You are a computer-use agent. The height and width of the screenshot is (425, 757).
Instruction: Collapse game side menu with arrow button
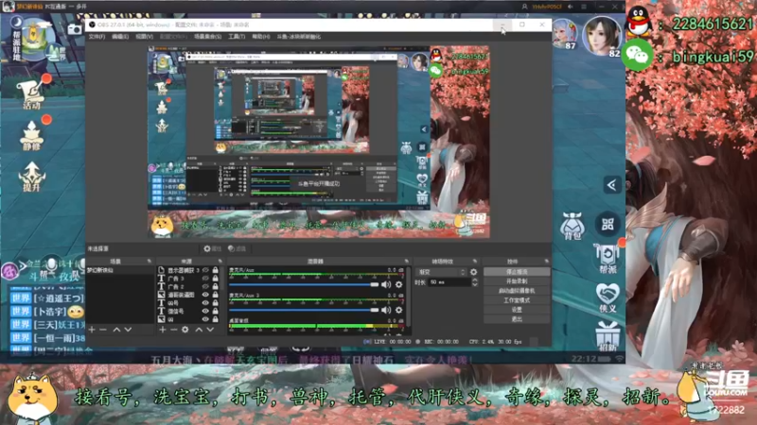[x=611, y=185]
